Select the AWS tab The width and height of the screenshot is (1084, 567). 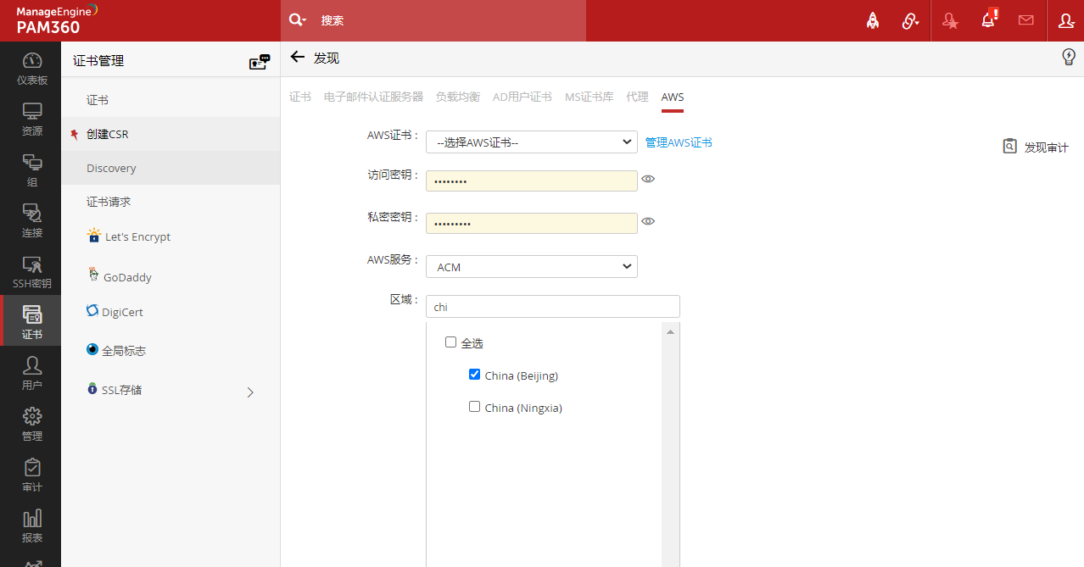click(x=673, y=97)
